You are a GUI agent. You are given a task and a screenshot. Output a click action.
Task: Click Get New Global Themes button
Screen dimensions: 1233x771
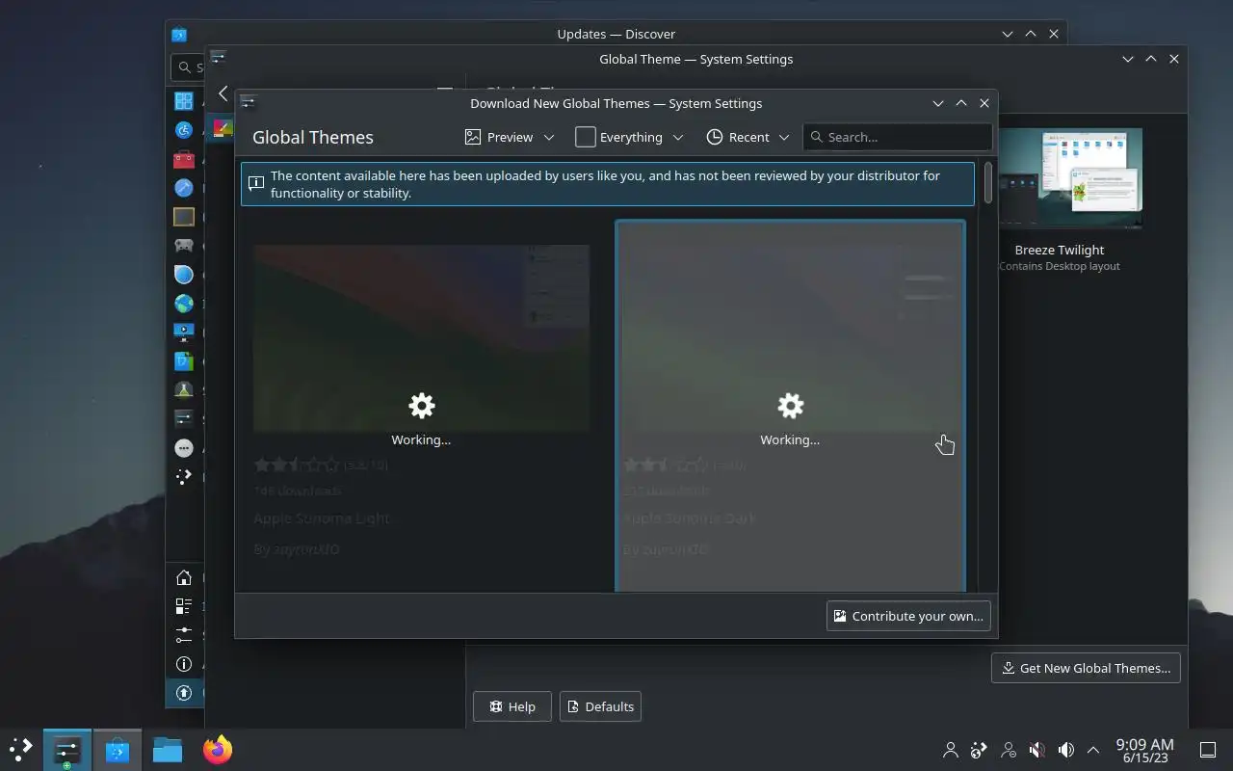tap(1086, 668)
